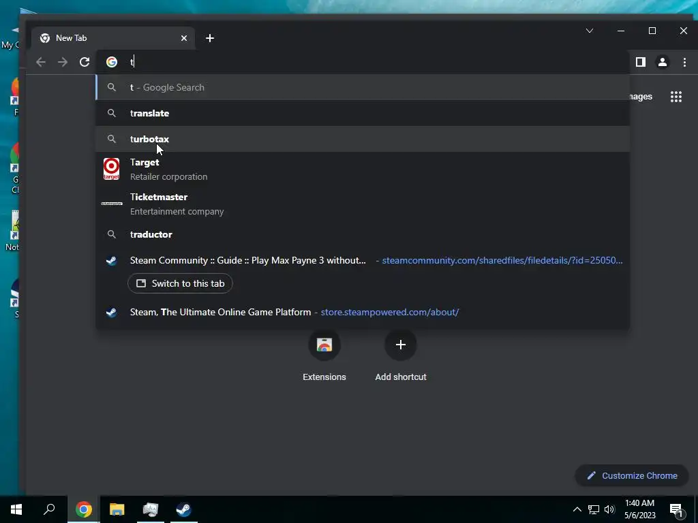This screenshot has height=523, width=698.
Task: Click the Switch to this tab button
Action: [x=180, y=283]
